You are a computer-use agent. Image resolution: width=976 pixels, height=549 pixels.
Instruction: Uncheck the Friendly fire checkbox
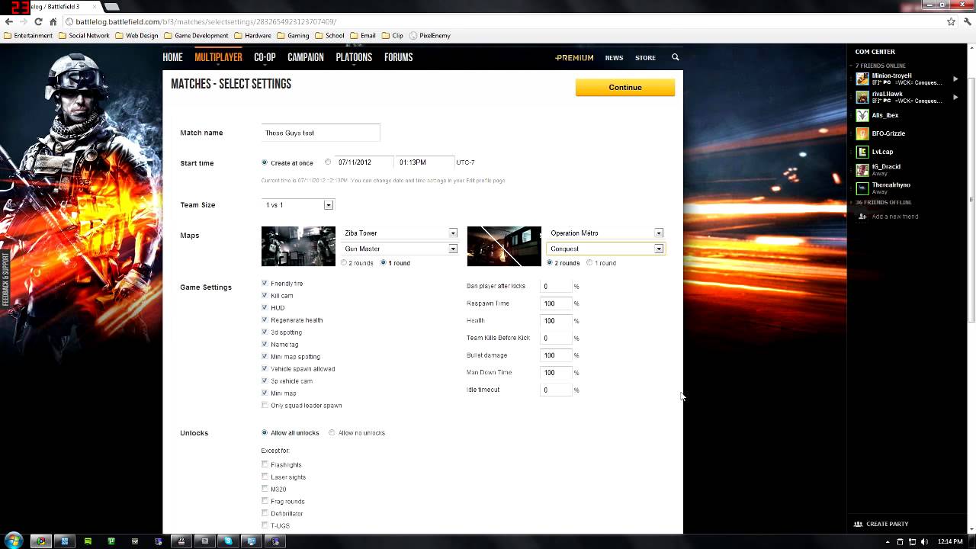click(265, 283)
